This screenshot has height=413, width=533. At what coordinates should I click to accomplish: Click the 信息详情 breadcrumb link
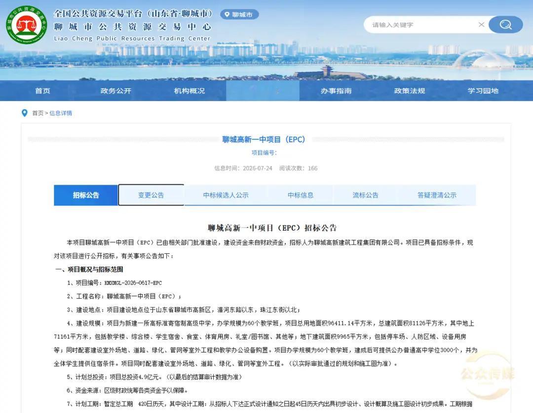[61, 113]
